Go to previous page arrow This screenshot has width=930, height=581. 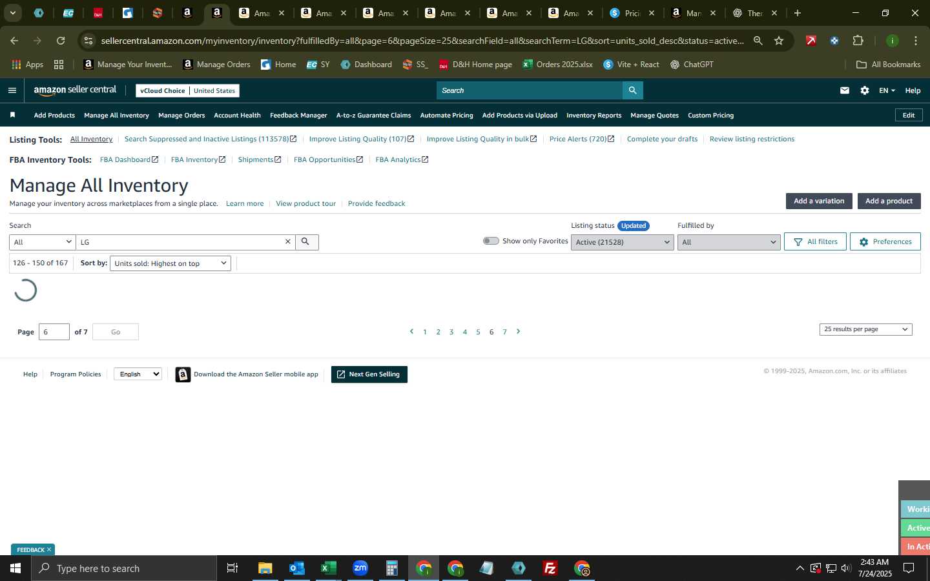(x=411, y=331)
